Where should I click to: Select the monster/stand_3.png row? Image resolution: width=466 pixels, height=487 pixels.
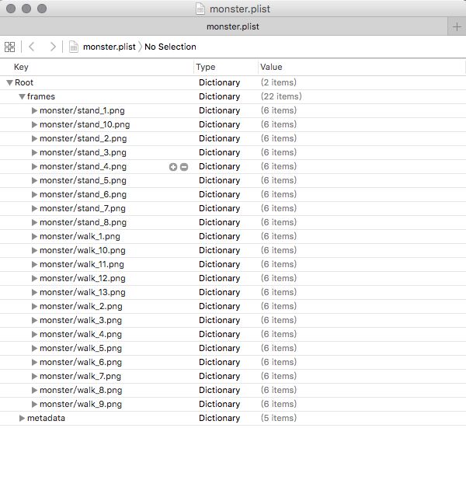click(233, 153)
